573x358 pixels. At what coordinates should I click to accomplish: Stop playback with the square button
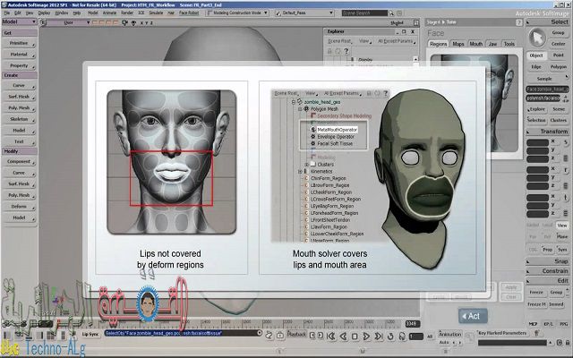[355, 337]
